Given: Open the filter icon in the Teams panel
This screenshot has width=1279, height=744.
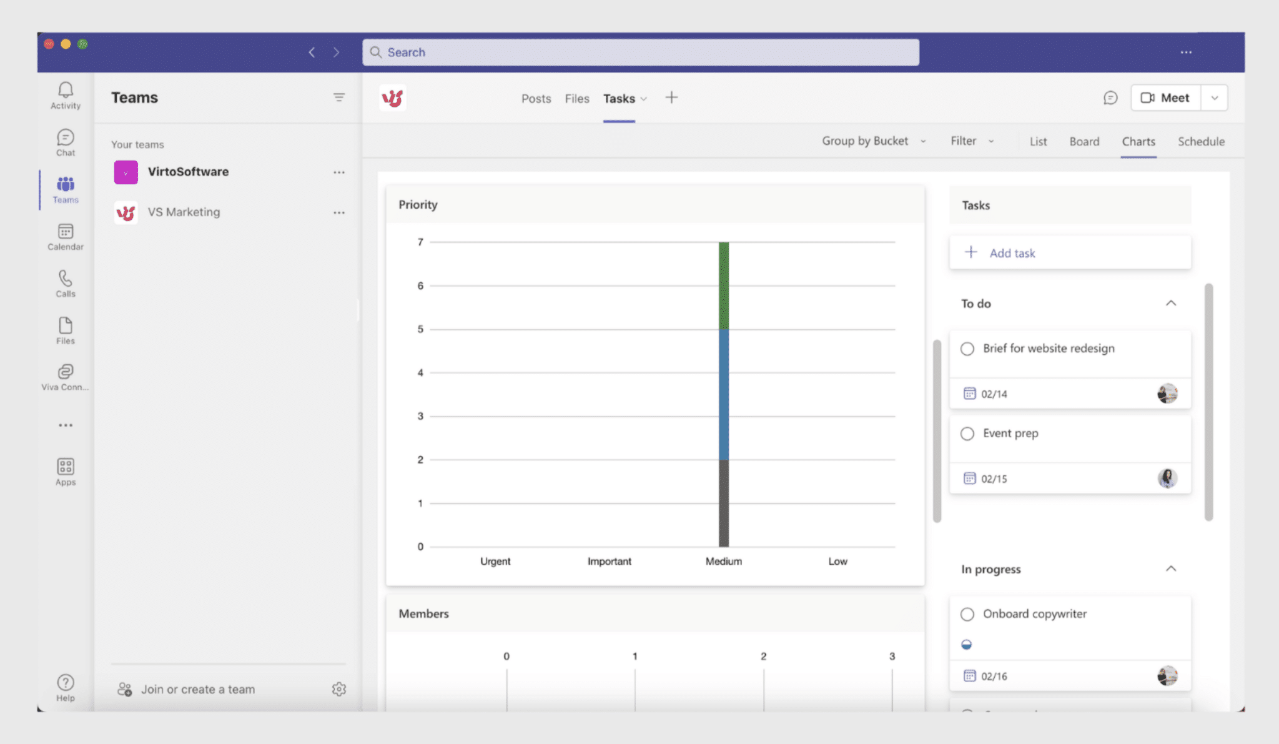Looking at the screenshot, I should [x=339, y=97].
